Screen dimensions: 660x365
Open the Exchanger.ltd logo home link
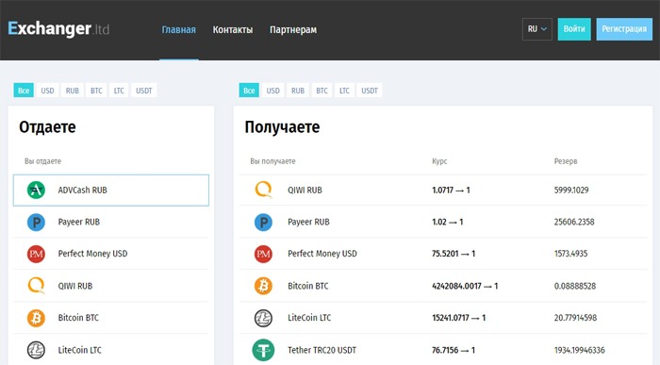click(58, 28)
